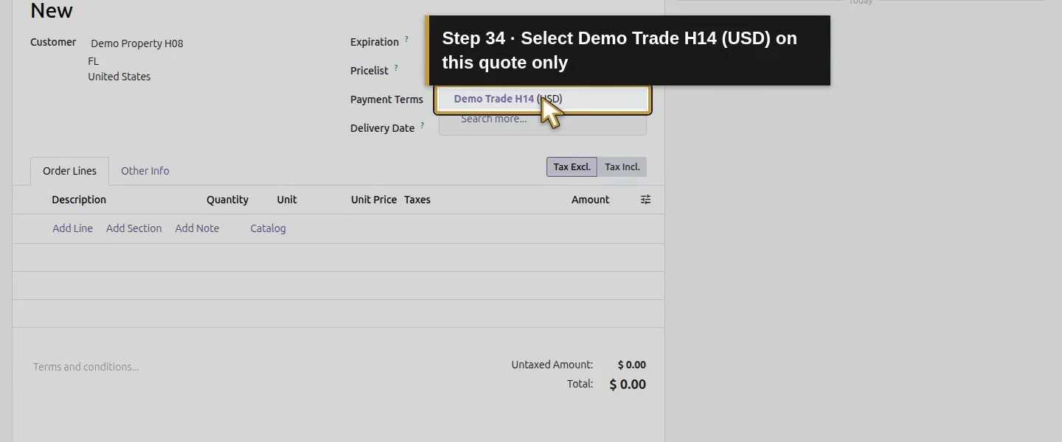Open column settings adjust icon

[645, 200]
